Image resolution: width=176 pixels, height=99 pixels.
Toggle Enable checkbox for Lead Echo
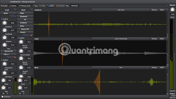tap(2, 19)
